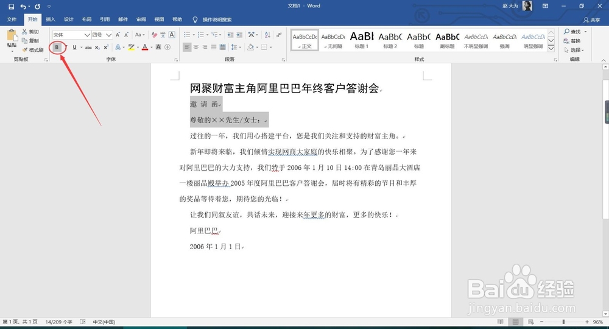This screenshot has height=329, width=609.
Task: Open ribbon display options icon
Action: click(x=545, y=6)
